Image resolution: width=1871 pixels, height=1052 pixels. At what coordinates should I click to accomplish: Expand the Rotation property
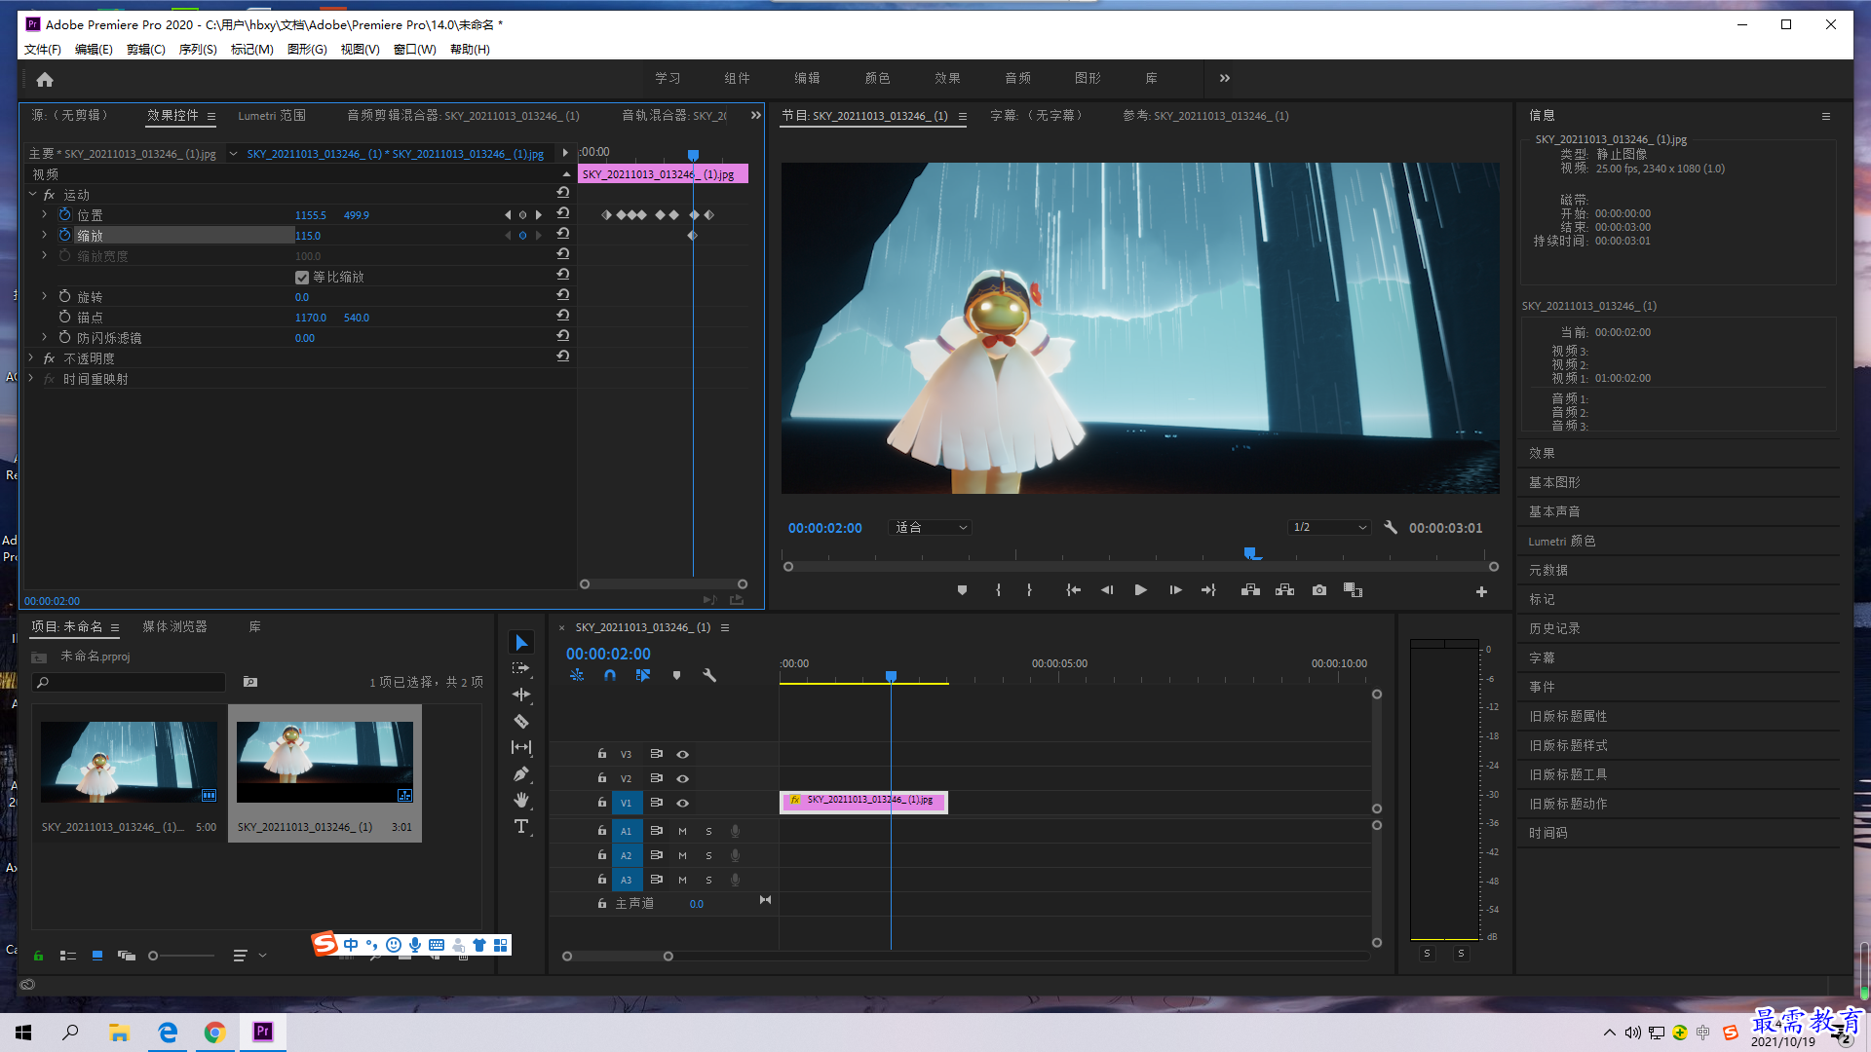coord(44,296)
